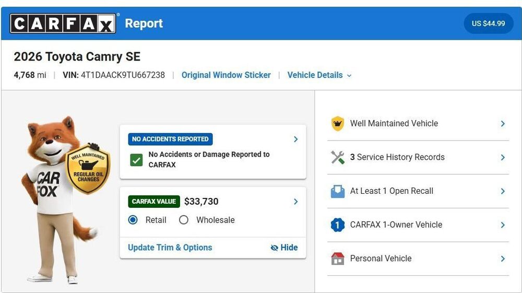Hide the CARFAX value card
Screen dimensions: 522x293
point(284,248)
